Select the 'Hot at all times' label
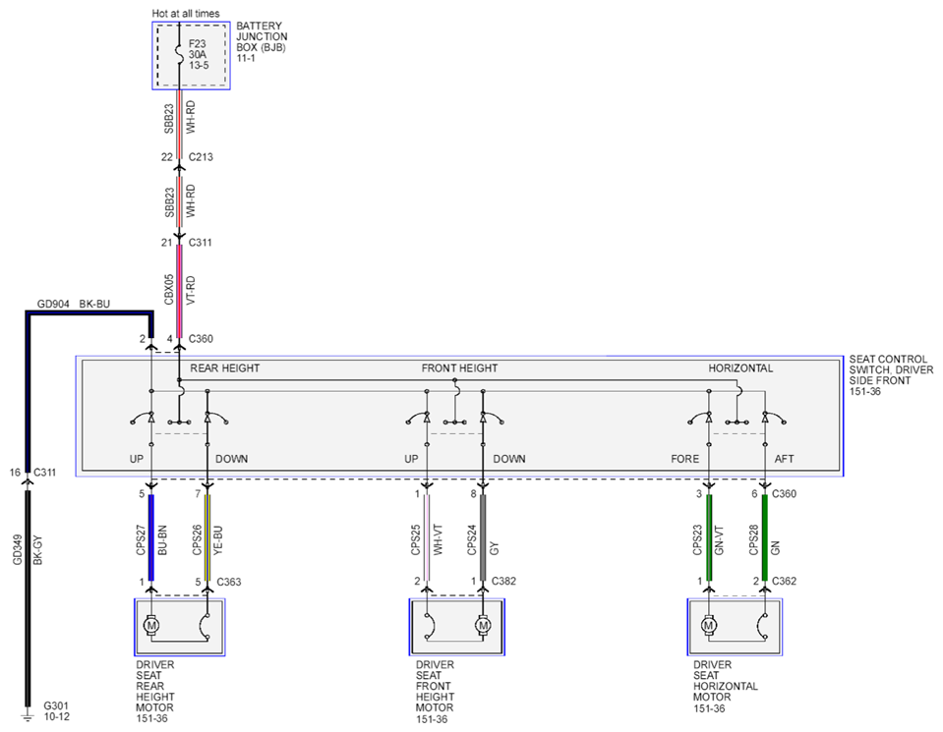This screenshot has height=732, width=943. [x=185, y=13]
